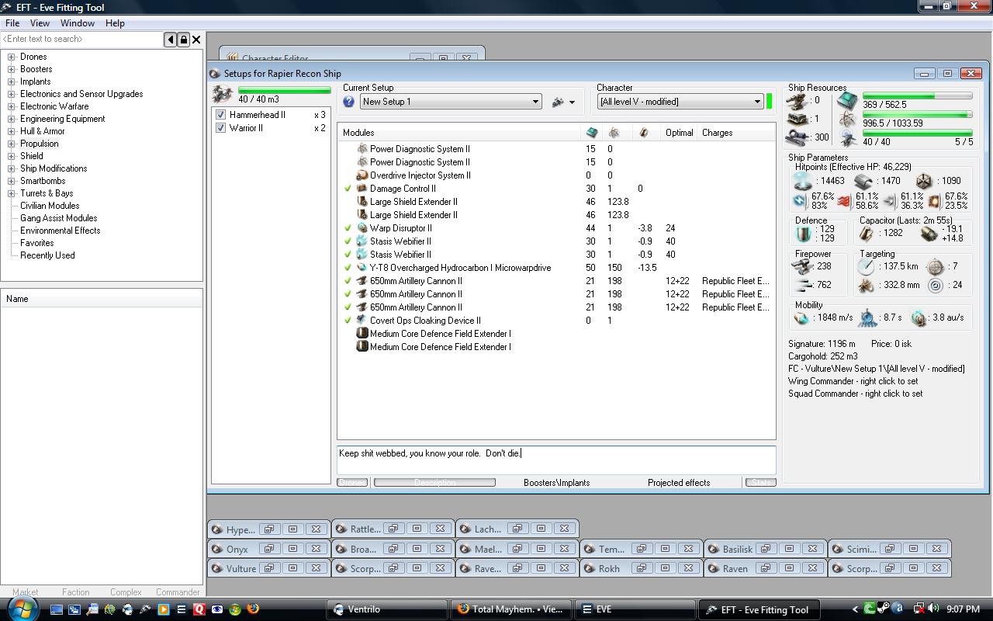Click the blue help icon beside Current Setup
Viewport: 993px width, 621px height.
pos(348,102)
